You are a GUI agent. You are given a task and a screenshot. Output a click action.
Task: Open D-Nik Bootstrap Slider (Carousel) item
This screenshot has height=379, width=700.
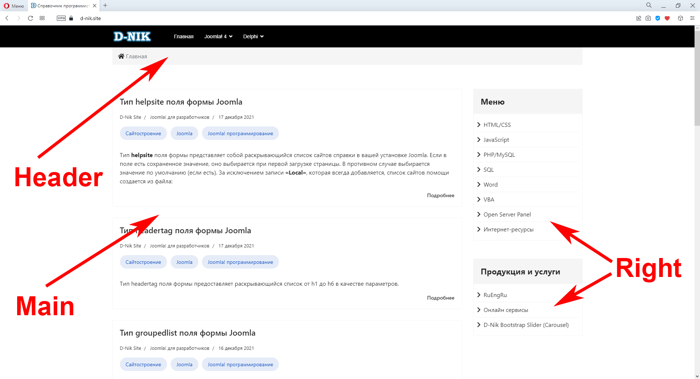(x=526, y=325)
